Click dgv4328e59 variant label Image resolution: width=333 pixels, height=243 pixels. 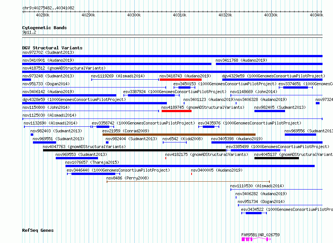pos(74,99)
